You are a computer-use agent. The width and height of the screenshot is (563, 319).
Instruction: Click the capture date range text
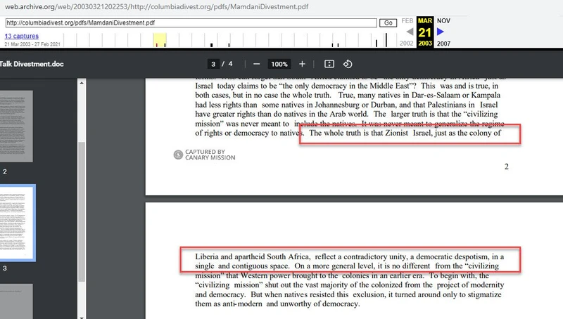tap(32, 44)
